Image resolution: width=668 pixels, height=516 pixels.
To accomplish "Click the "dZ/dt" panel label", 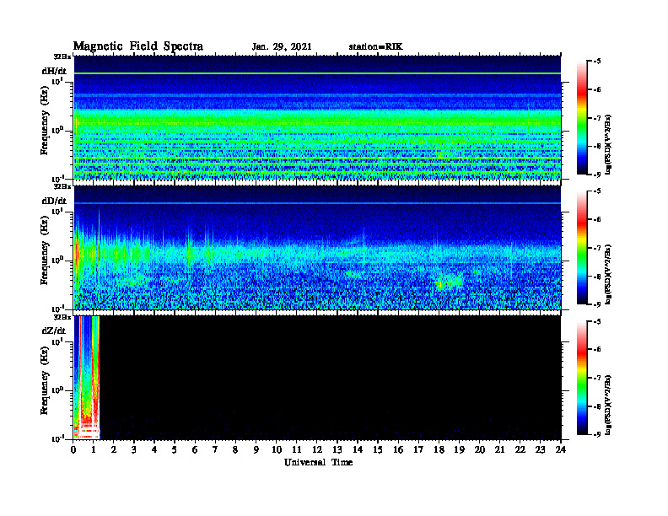I will coord(54,331).
